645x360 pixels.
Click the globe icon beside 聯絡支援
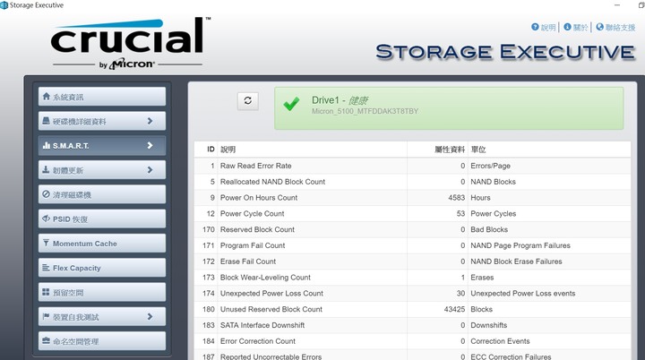coord(599,27)
